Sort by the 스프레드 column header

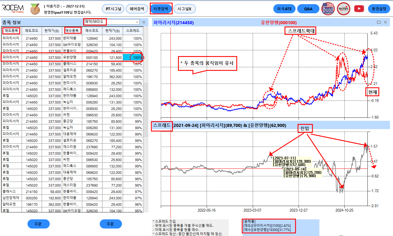point(133,31)
